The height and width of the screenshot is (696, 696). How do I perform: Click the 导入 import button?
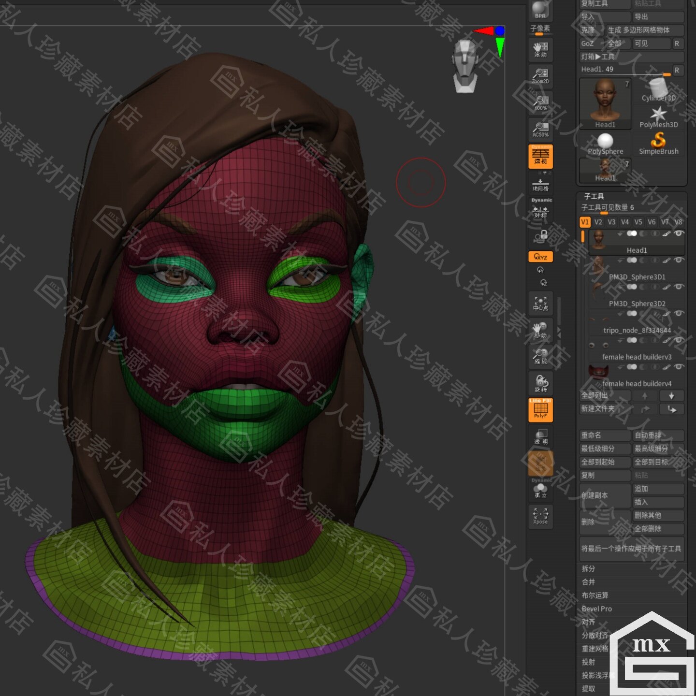605,17
